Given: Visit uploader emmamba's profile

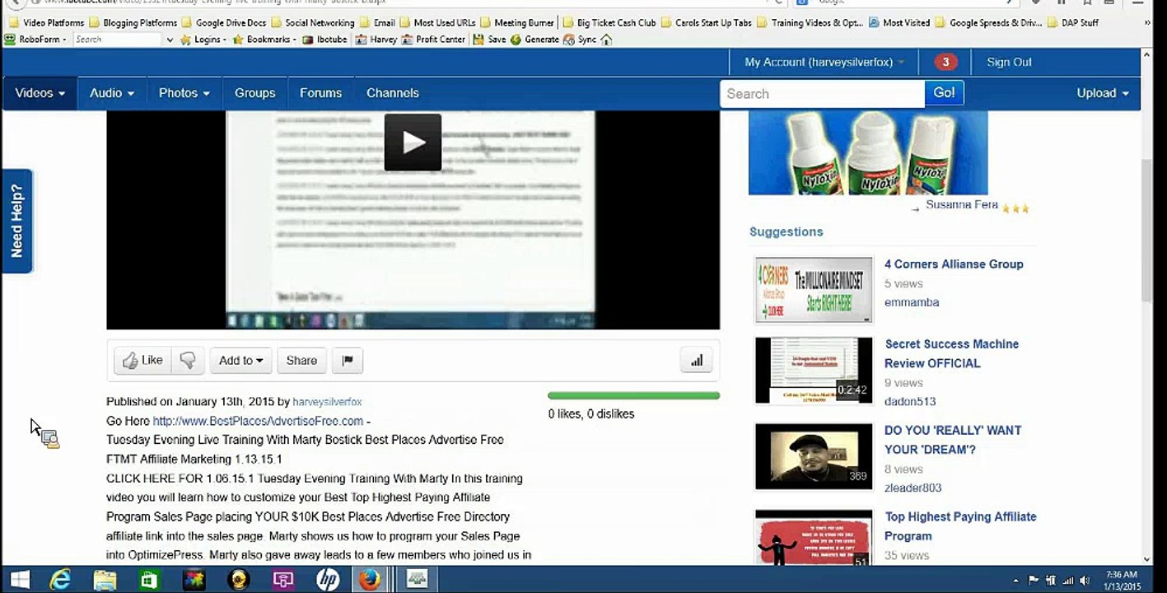Looking at the screenshot, I should pos(912,302).
